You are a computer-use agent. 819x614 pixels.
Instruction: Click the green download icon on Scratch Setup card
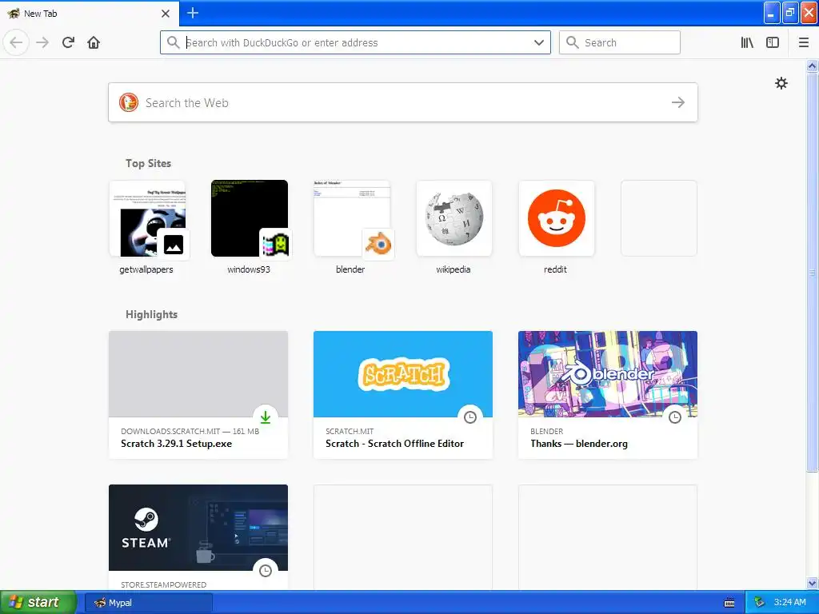tap(266, 417)
